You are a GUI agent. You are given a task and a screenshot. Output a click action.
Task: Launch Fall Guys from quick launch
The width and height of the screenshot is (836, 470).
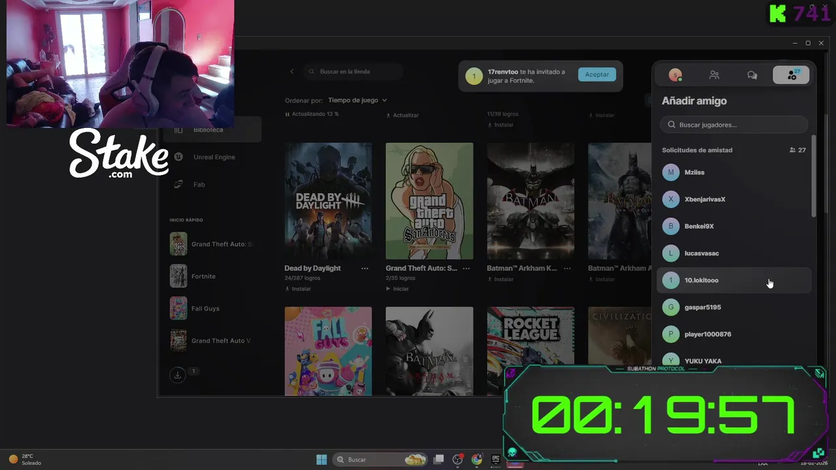212,308
